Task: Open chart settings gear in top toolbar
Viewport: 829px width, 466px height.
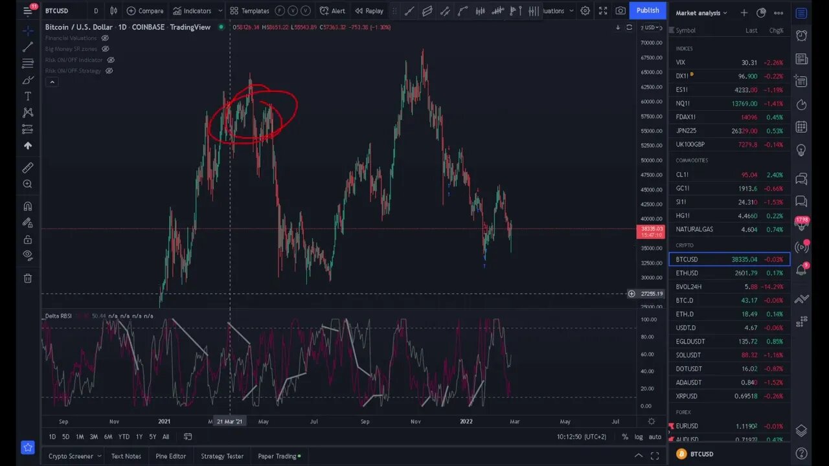Action: tap(585, 10)
